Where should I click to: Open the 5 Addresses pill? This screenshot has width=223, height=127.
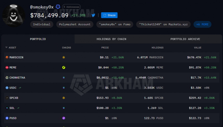71,7
